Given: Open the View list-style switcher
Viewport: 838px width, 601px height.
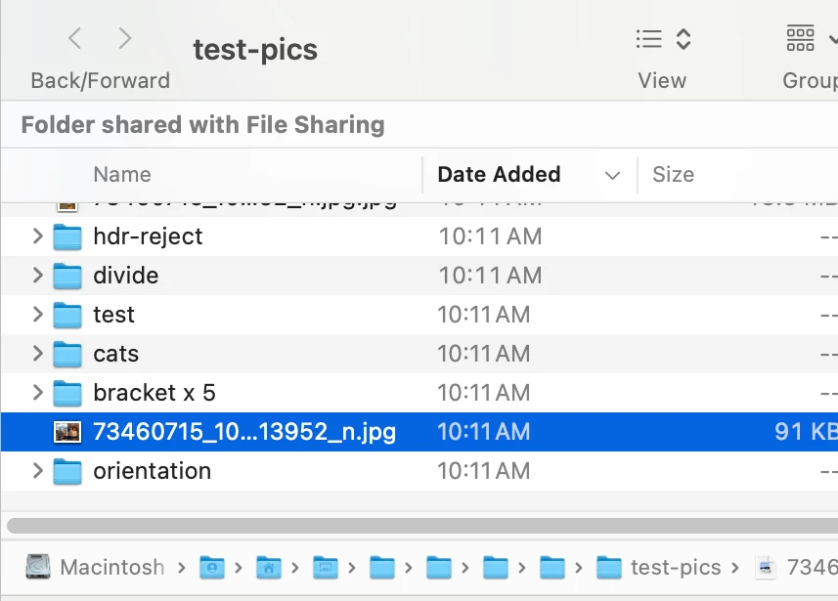Looking at the screenshot, I should [x=663, y=39].
